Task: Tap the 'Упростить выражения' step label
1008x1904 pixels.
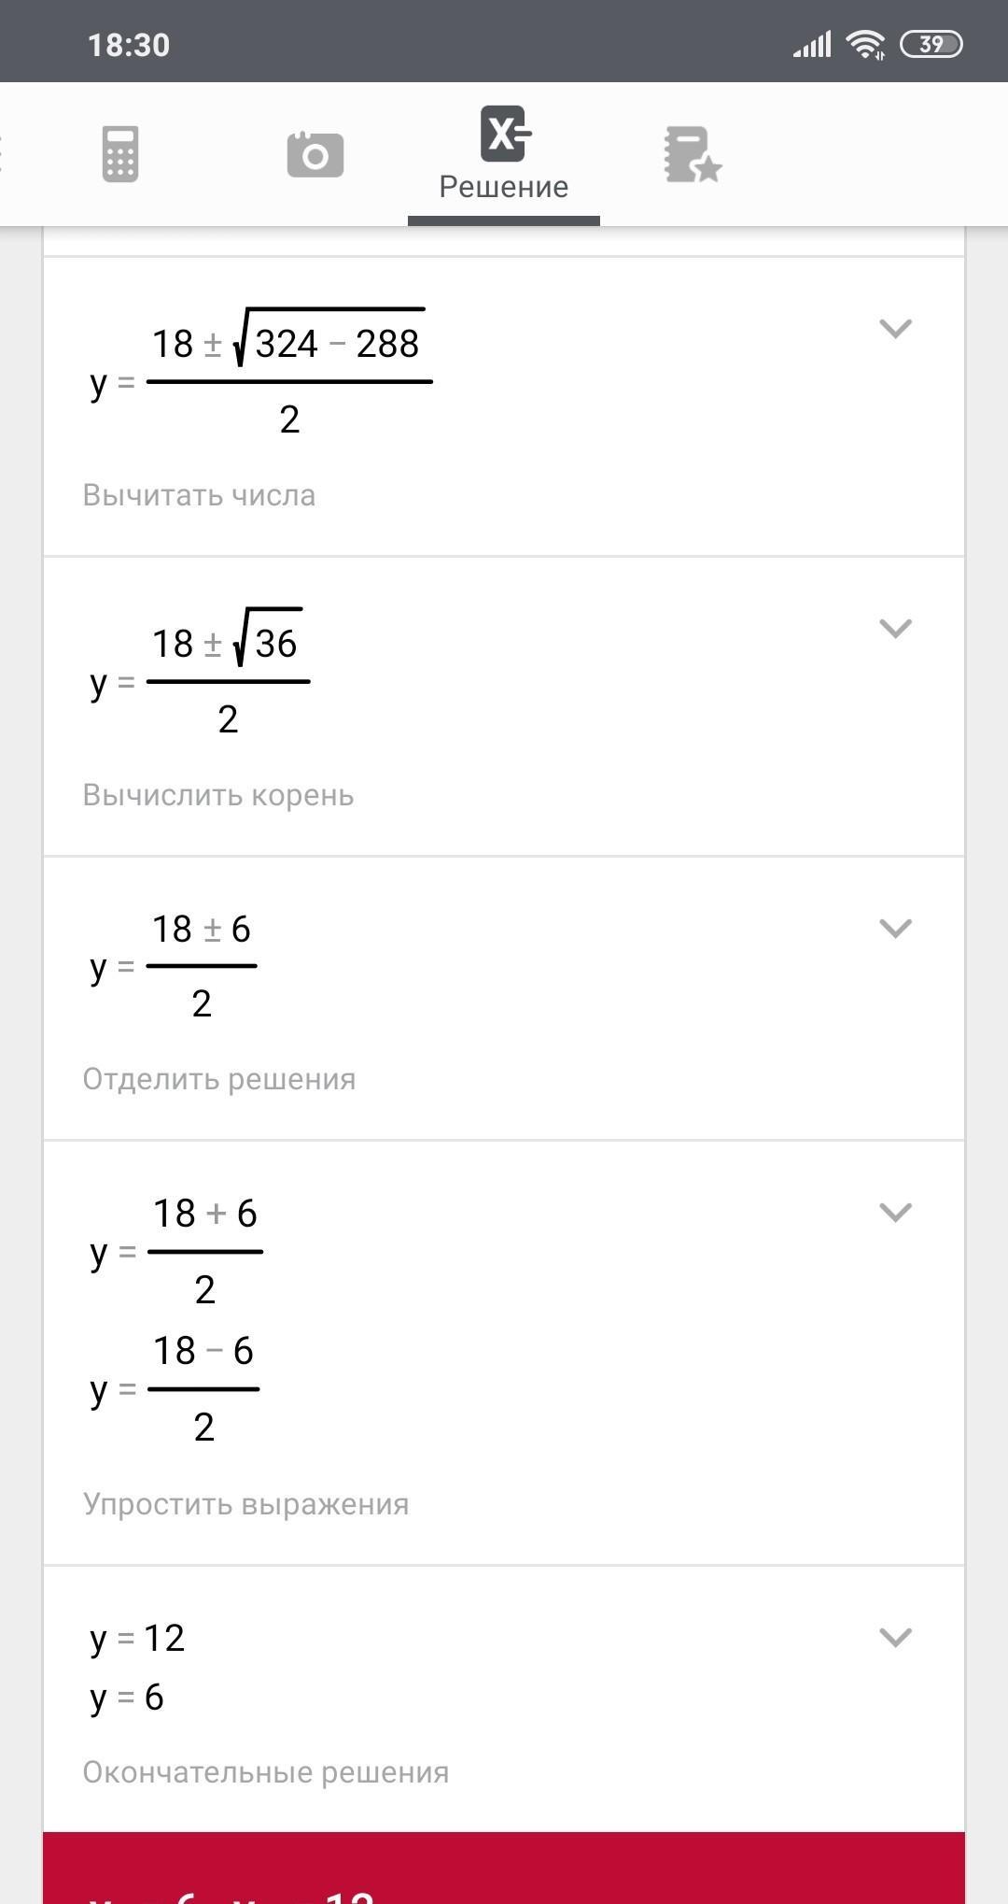Action: point(246,1504)
